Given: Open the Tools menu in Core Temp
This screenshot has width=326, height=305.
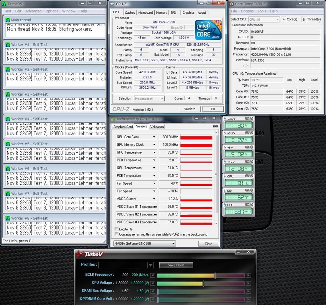Looking at the screenshot, I should [x=262, y=11].
